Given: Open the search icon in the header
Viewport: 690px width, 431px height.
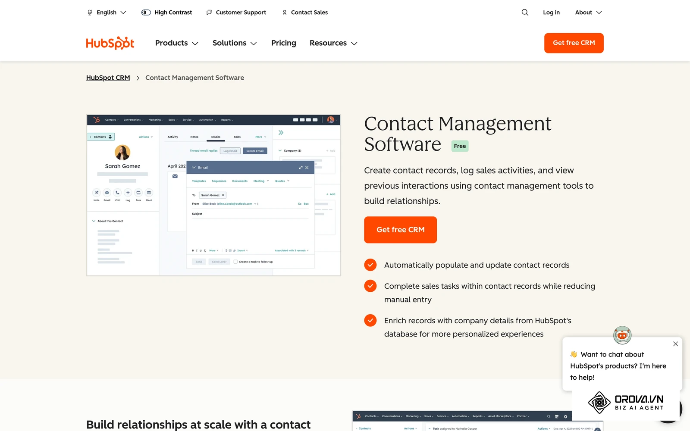Looking at the screenshot, I should [x=525, y=12].
